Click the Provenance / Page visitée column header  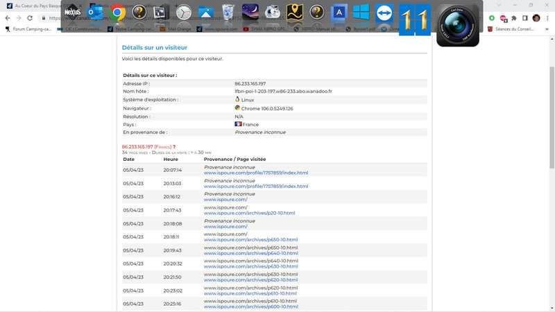point(234,159)
